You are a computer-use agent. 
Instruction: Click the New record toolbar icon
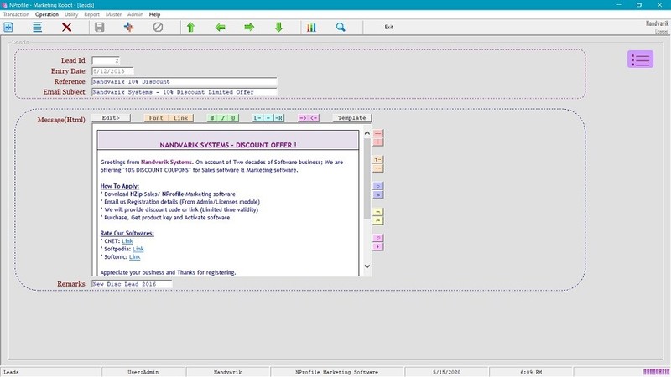8,28
